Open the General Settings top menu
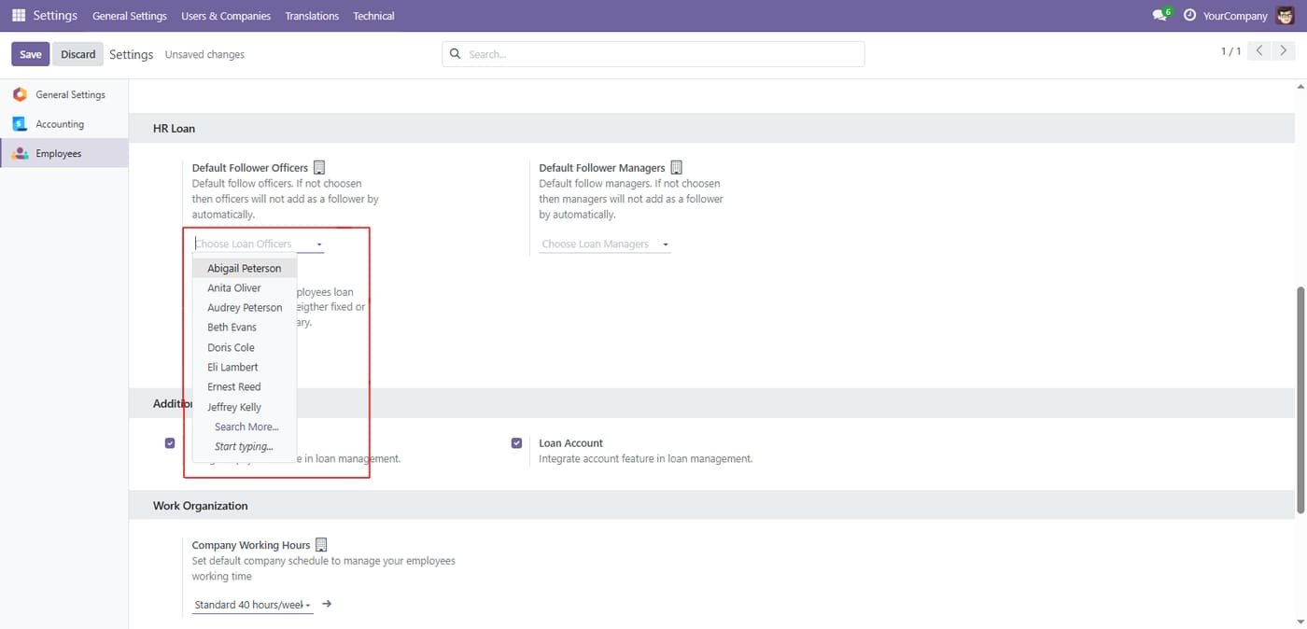 pos(130,16)
